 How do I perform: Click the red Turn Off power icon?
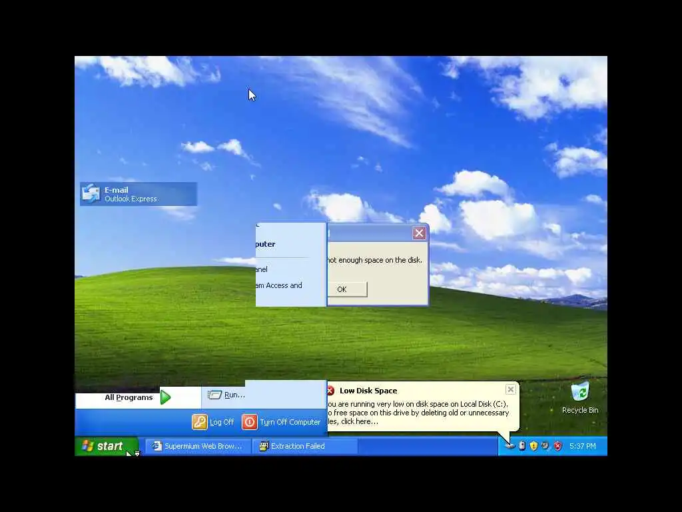click(x=250, y=422)
